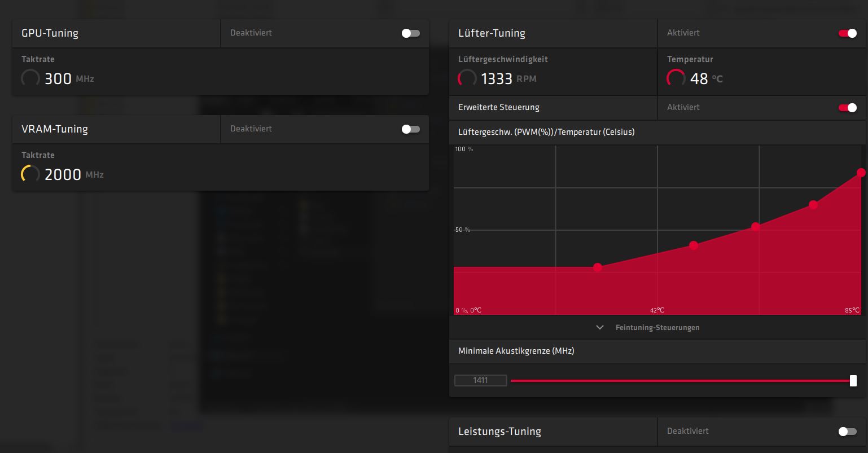Click the topmost fan curve point at 85°C
Screen dimensions: 868x453
tap(861, 173)
